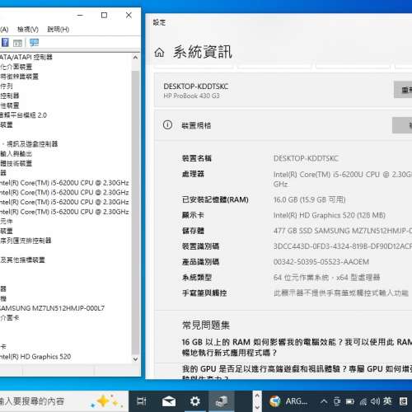412x412 pixels.
Task: Click the taskbar search input box
Action: click(x=63, y=401)
